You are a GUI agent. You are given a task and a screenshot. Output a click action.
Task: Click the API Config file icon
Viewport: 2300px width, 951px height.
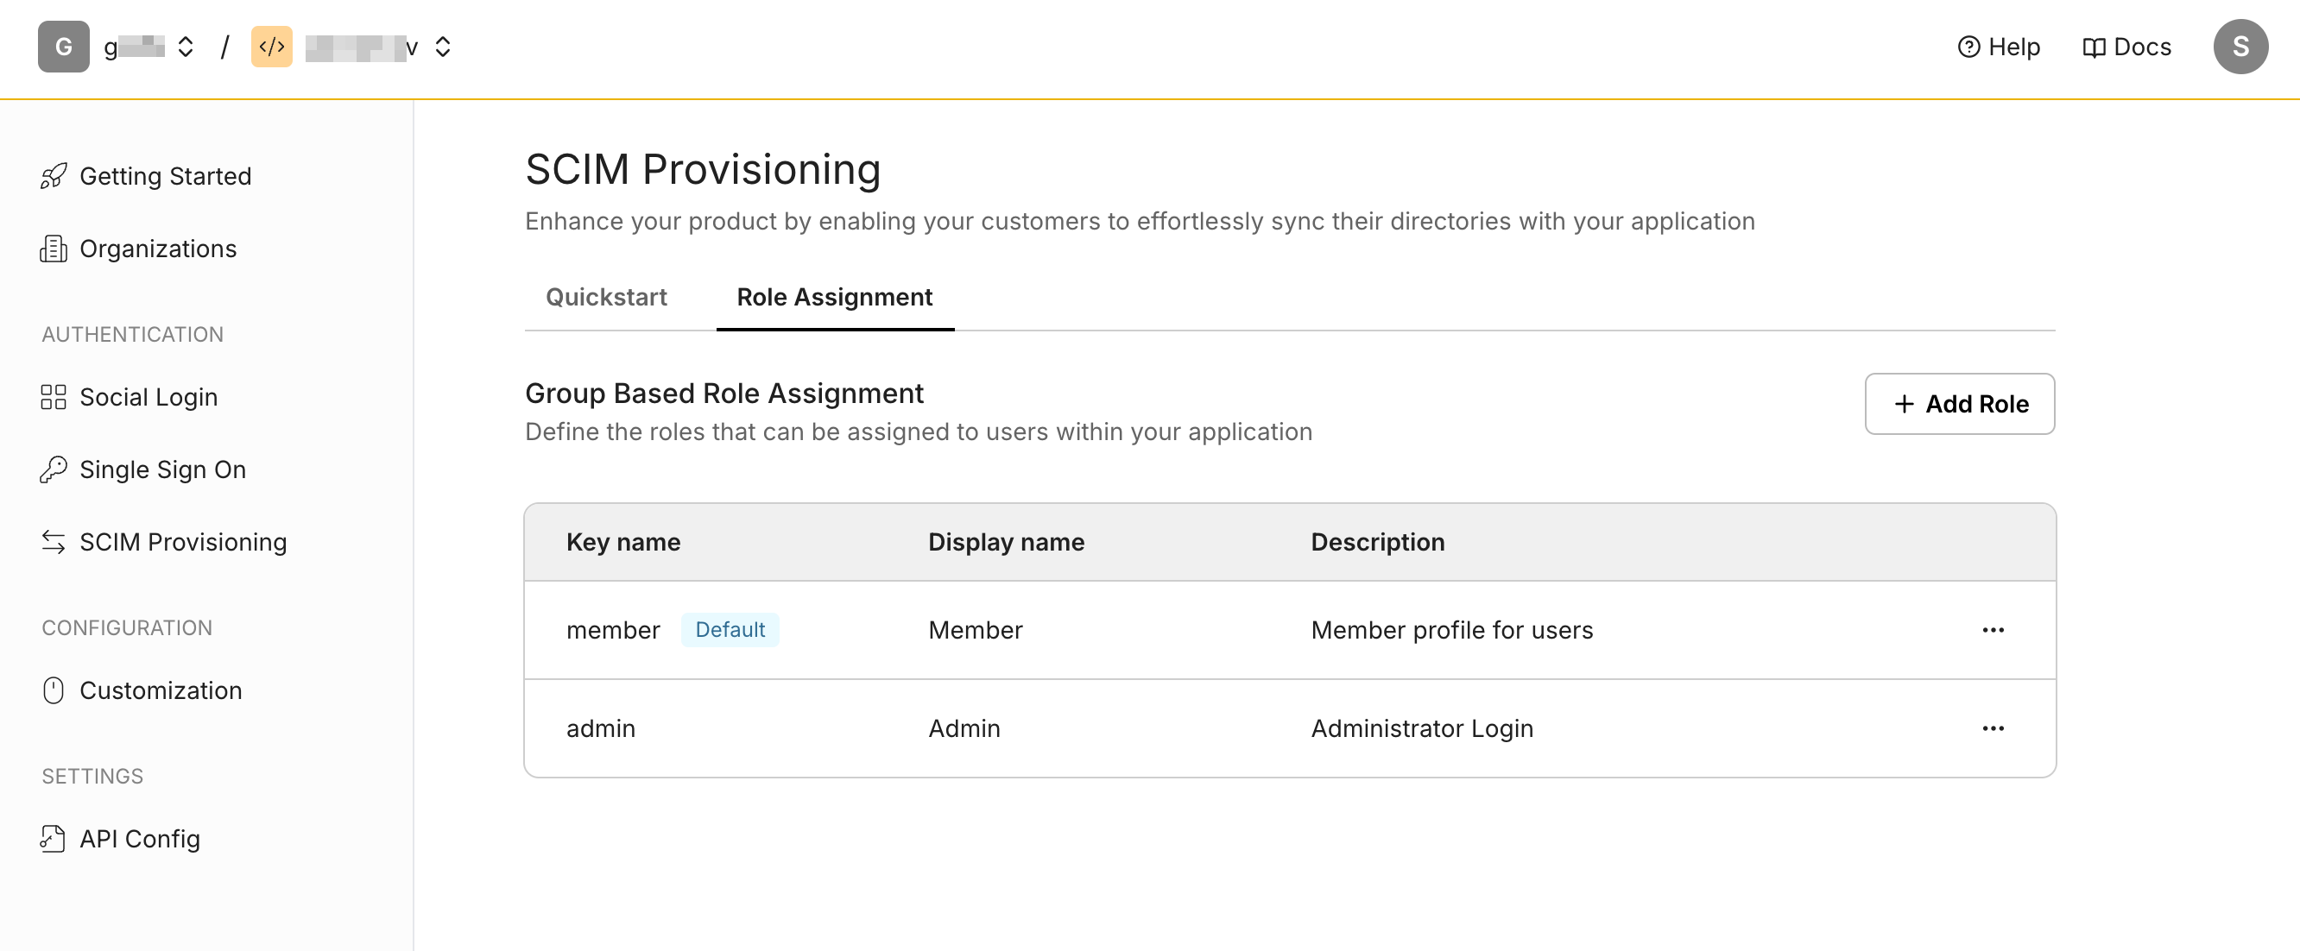pyautogui.click(x=53, y=839)
